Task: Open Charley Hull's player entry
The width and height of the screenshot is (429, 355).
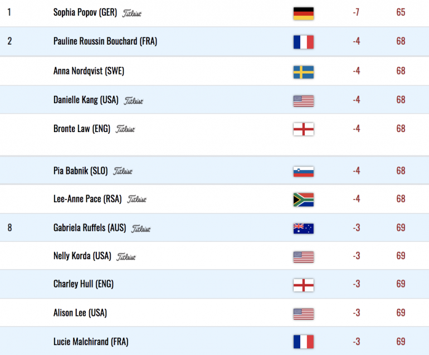Action: tap(83, 284)
